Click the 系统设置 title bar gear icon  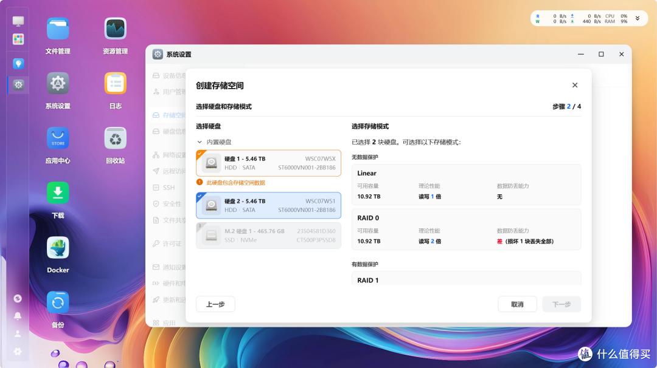click(x=158, y=54)
